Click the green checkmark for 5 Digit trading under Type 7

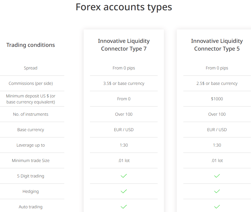pos(124,176)
